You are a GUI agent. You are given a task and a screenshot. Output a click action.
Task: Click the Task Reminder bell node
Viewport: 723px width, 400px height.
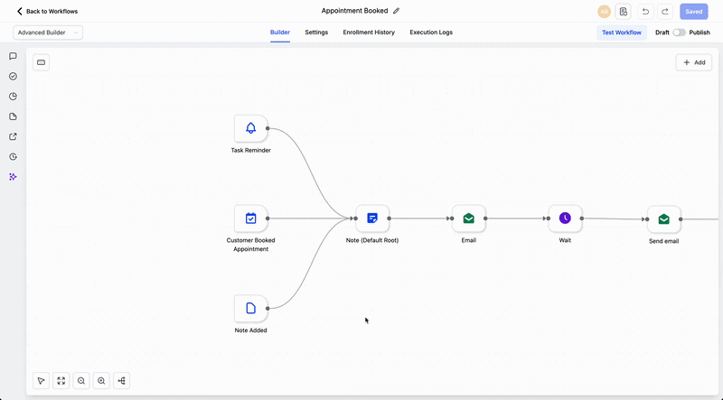[250, 128]
